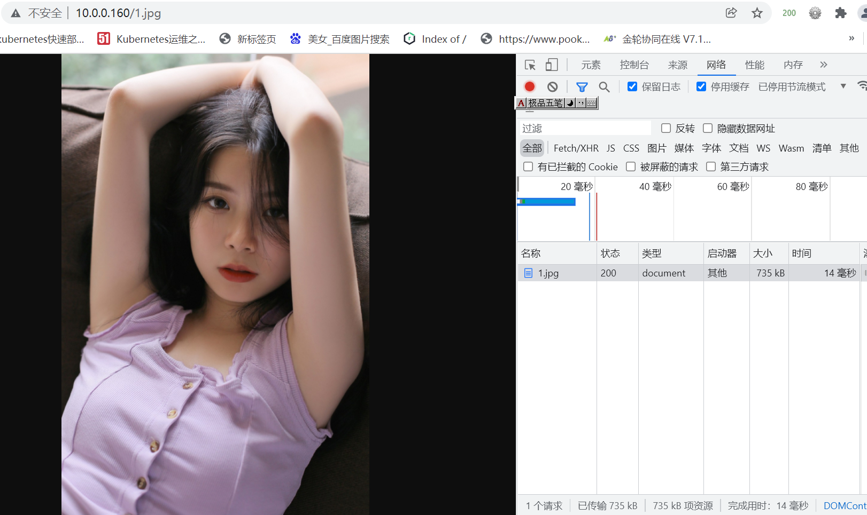Stop network recording with the red record button
Viewport: 867px width, 515px height.
529,86
